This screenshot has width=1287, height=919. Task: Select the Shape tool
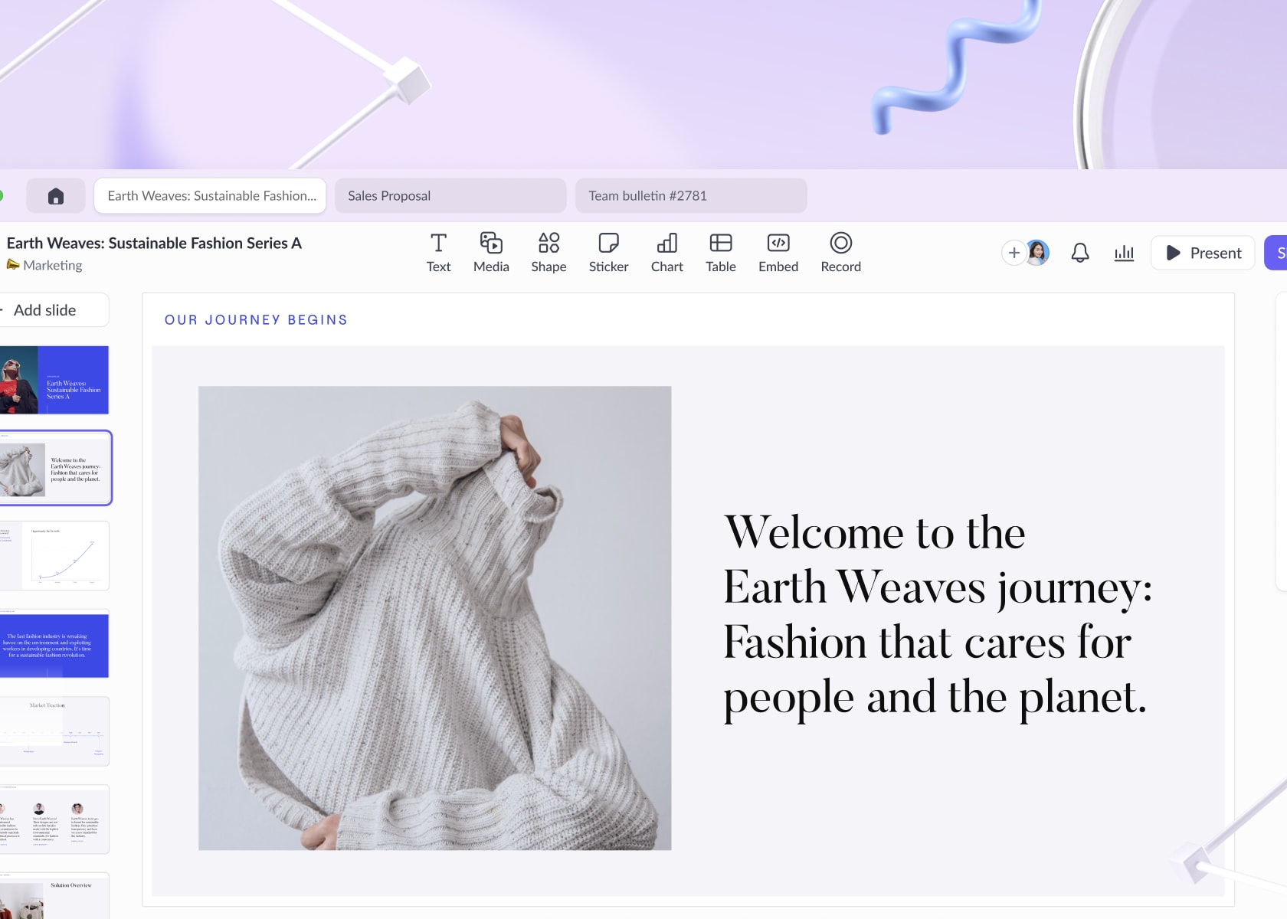click(549, 253)
